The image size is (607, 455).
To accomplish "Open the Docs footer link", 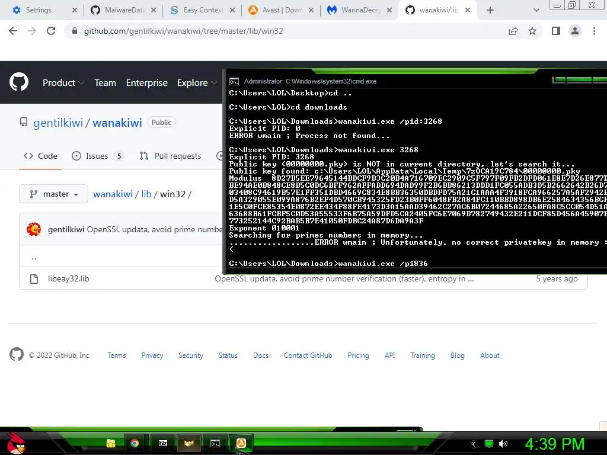I will click(x=261, y=355).
